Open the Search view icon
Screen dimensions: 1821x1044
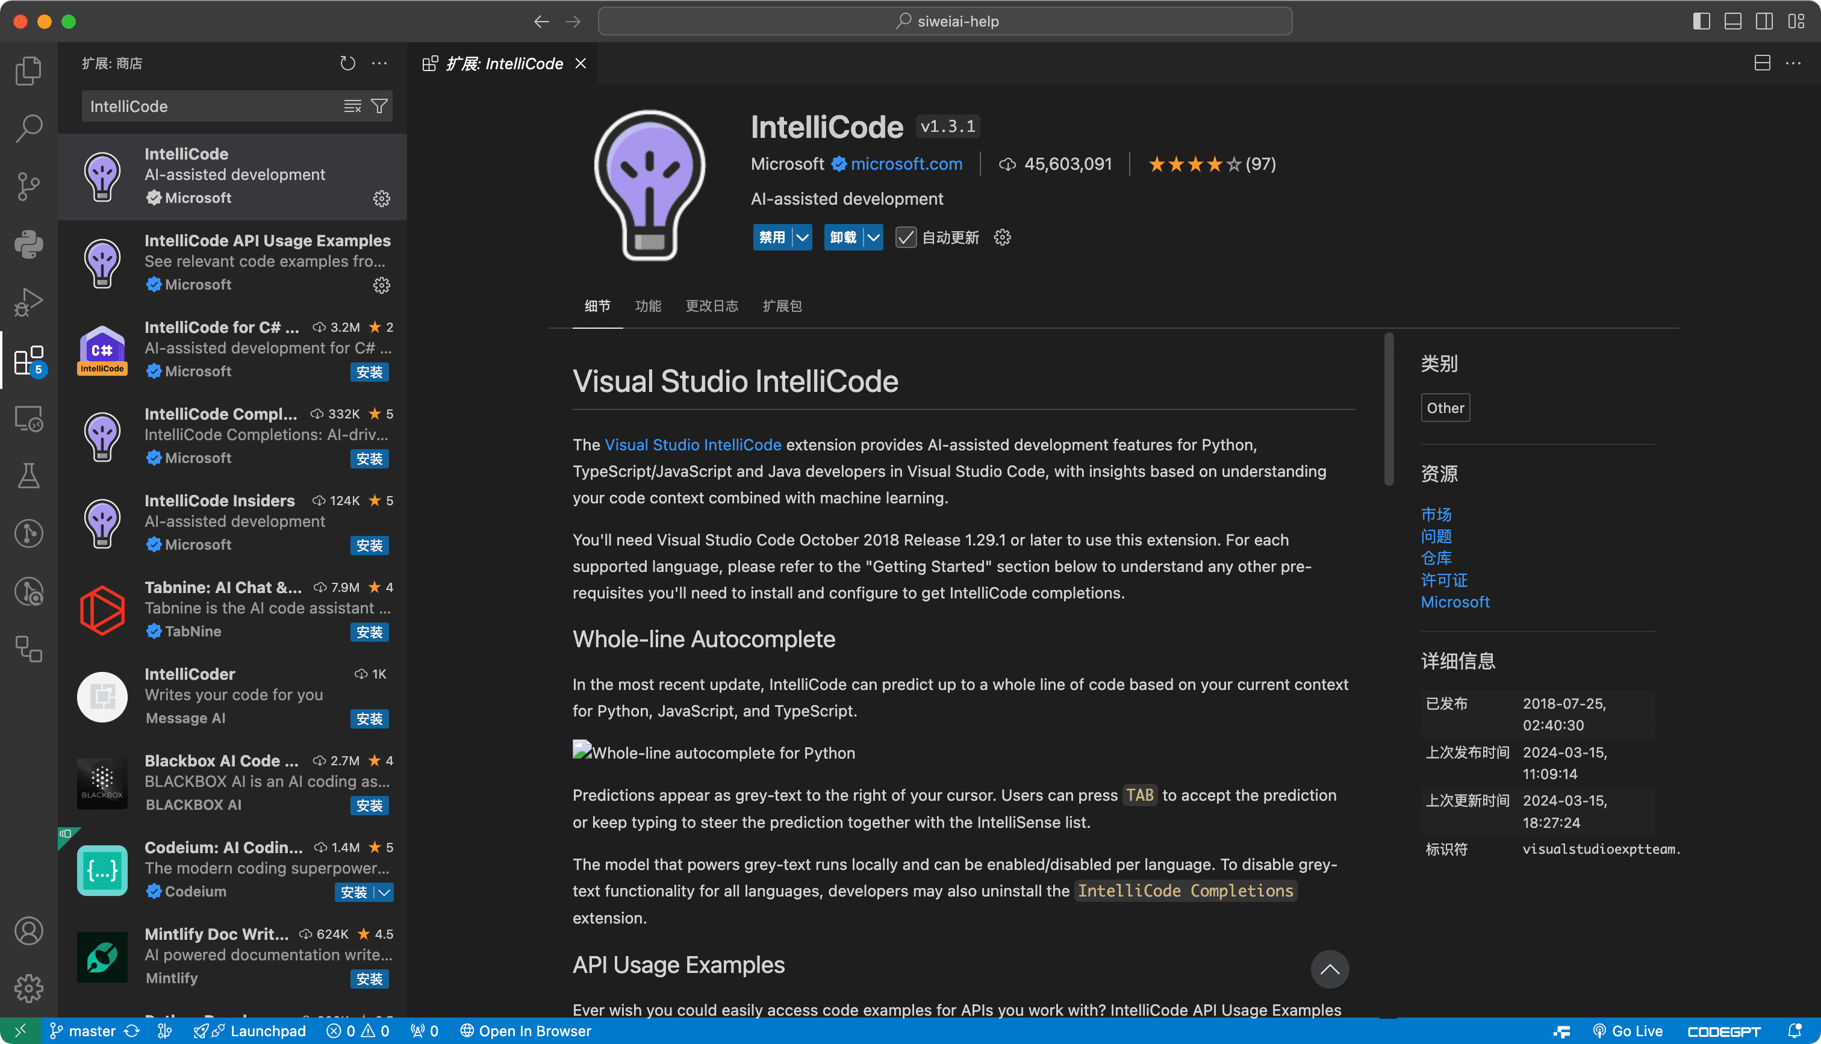click(29, 128)
